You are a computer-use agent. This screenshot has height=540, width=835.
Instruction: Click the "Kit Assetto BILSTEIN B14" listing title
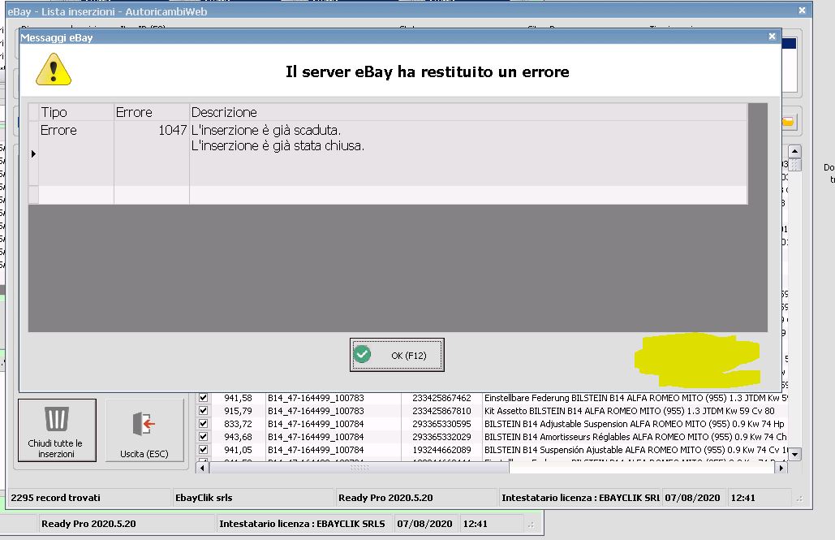[635, 411]
